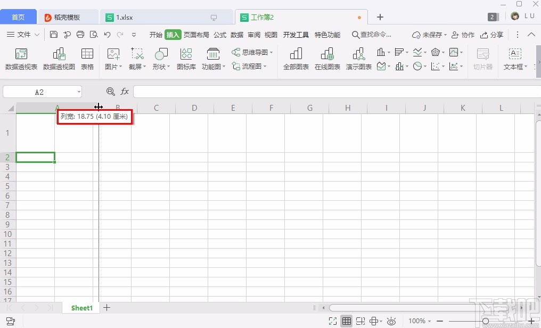
Task: Open the 1.xlsx document tab
Action: pos(124,17)
